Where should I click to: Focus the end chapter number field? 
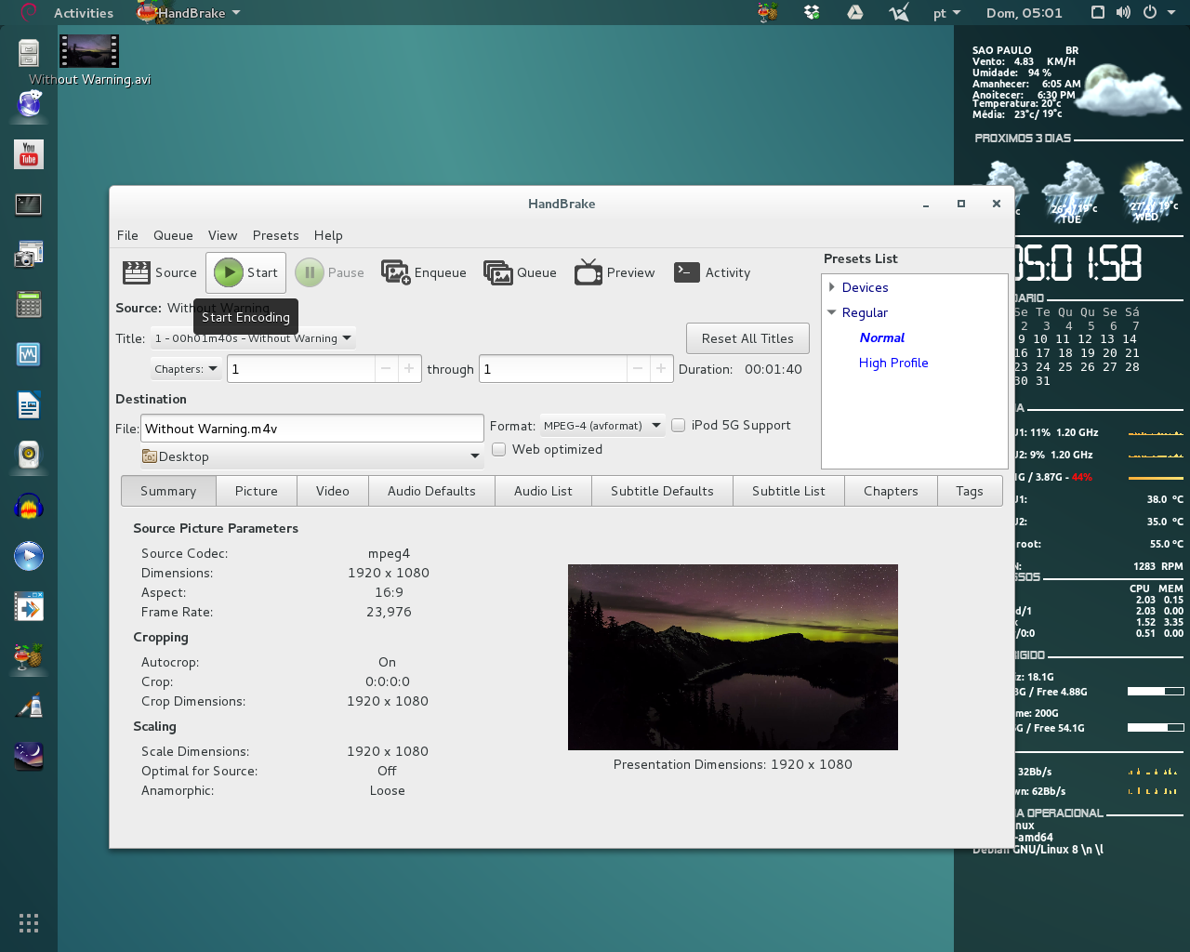[553, 369]
